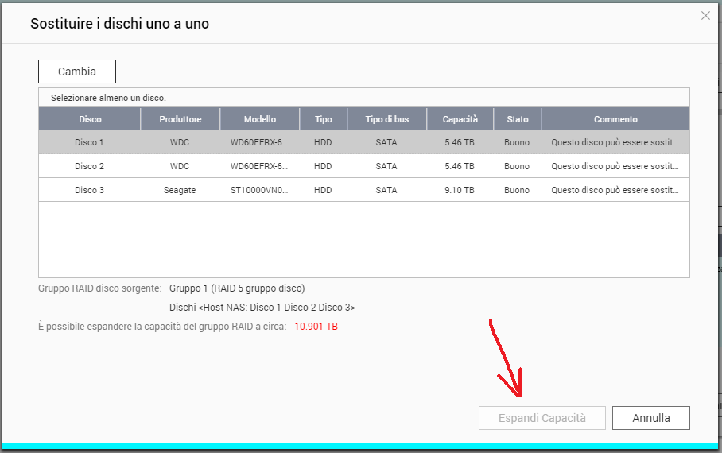Click the comment text for Disco 2
Image resolution: width=722 pixels, height=453 pixels.
[x=615, y=167]
